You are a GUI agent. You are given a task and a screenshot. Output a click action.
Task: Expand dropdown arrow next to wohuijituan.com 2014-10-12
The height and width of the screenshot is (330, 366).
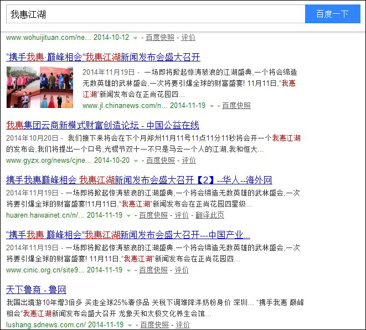pyautogui.click(x=136, y=38)
